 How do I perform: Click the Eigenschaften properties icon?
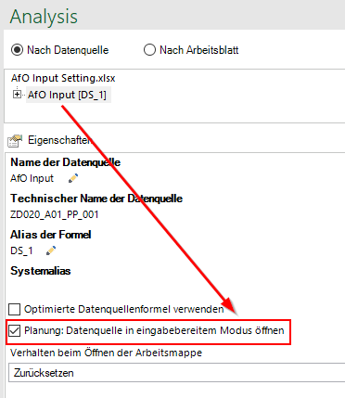[15, 141]
